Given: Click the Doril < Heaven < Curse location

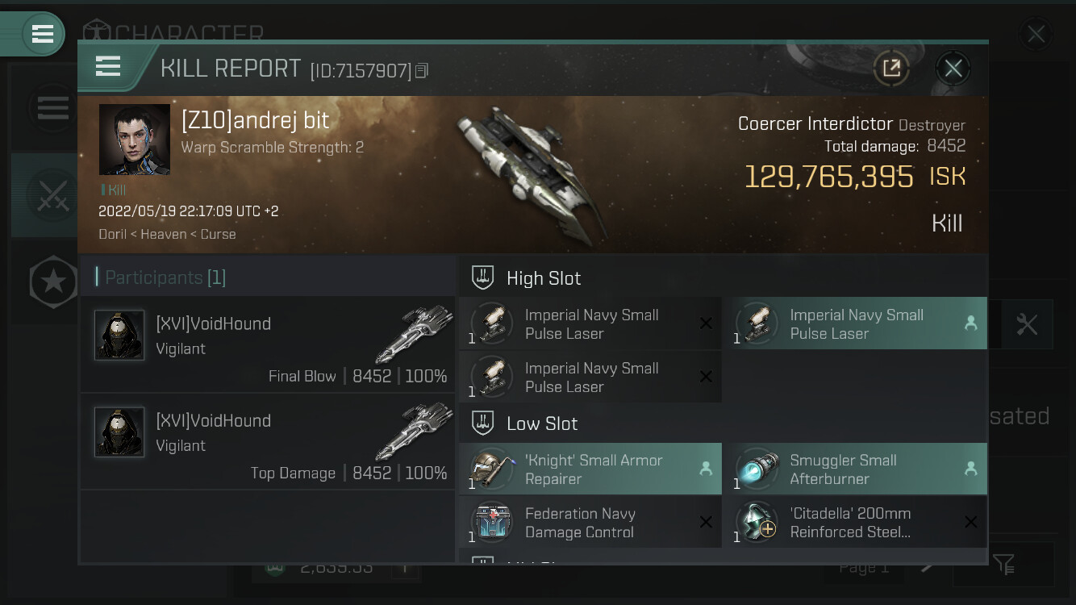Looking at the screenshot, I should click(167, 235).
